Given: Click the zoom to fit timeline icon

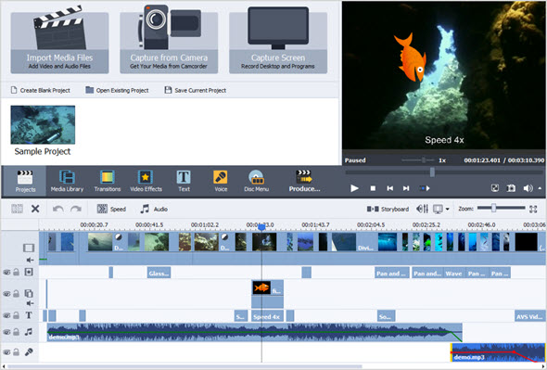Looking at the screenshot, I should (533, 209).
